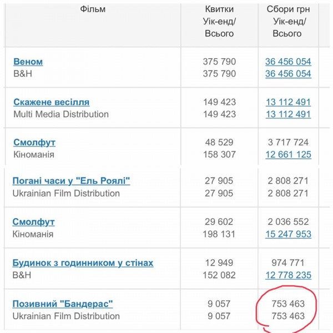Click Смолфут total gross 15 247 953

(288, 234)
